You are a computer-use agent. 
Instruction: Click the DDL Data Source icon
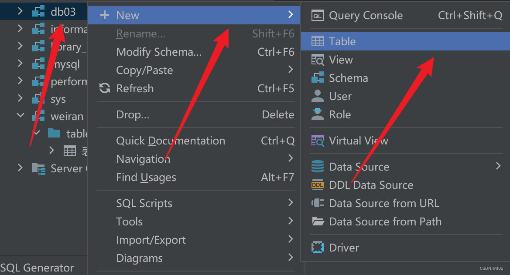[317, 185]
